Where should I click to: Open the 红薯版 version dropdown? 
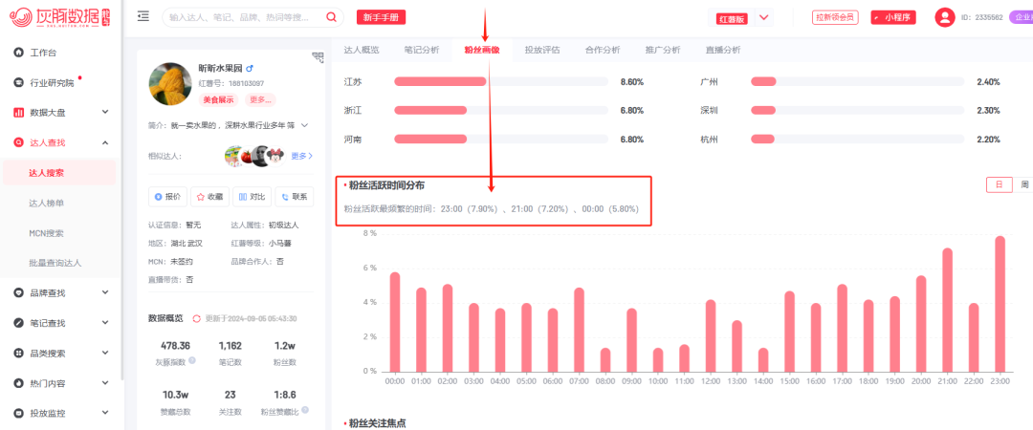(x=763, y=18)
